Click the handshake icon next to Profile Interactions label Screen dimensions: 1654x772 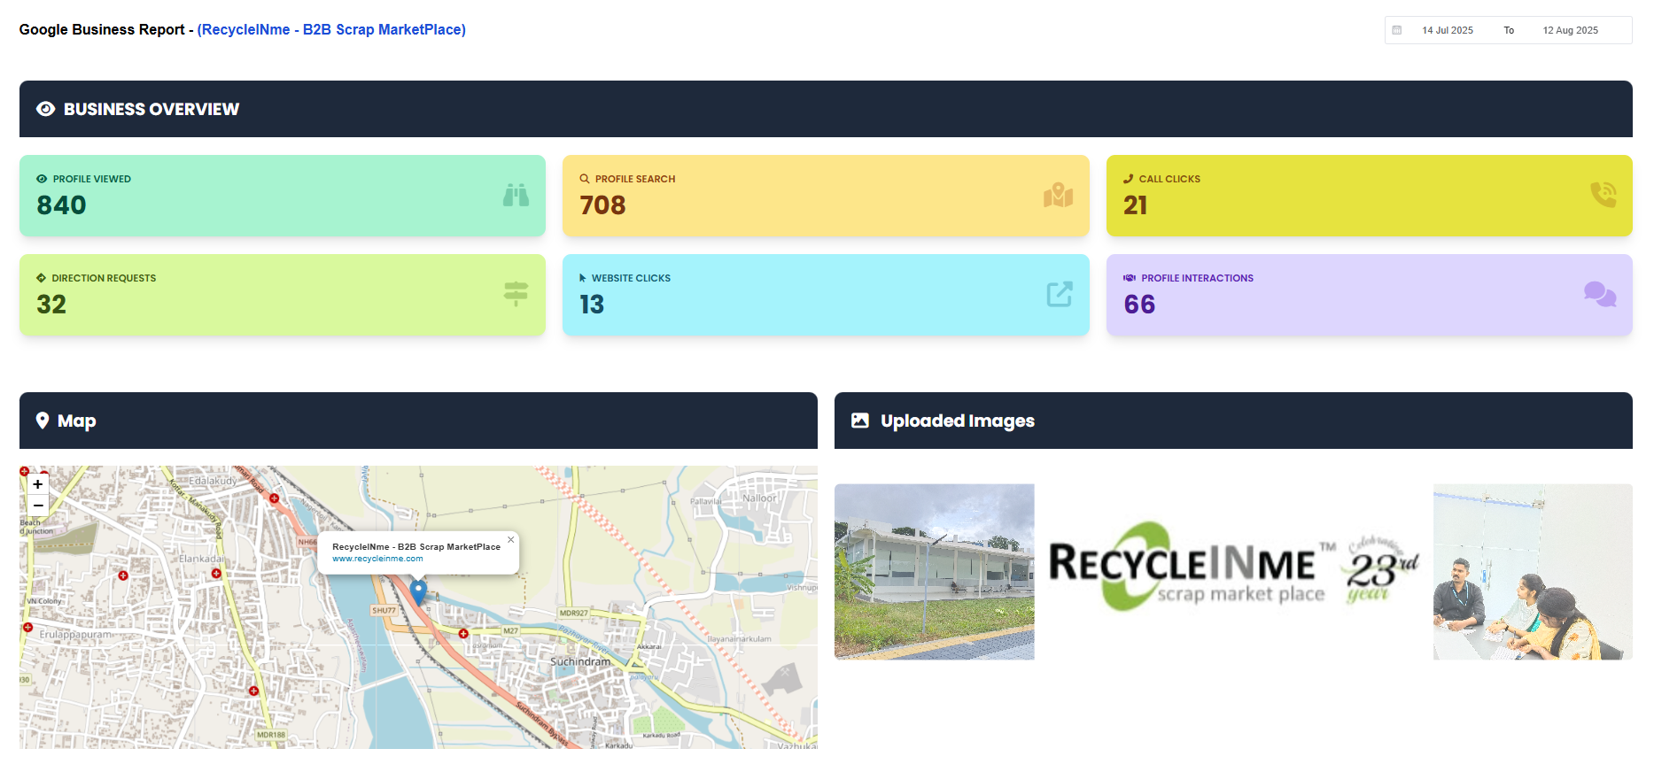1130,278
